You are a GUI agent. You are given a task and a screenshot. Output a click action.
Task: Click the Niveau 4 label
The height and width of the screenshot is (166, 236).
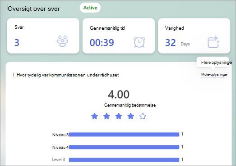click(60, 148)
